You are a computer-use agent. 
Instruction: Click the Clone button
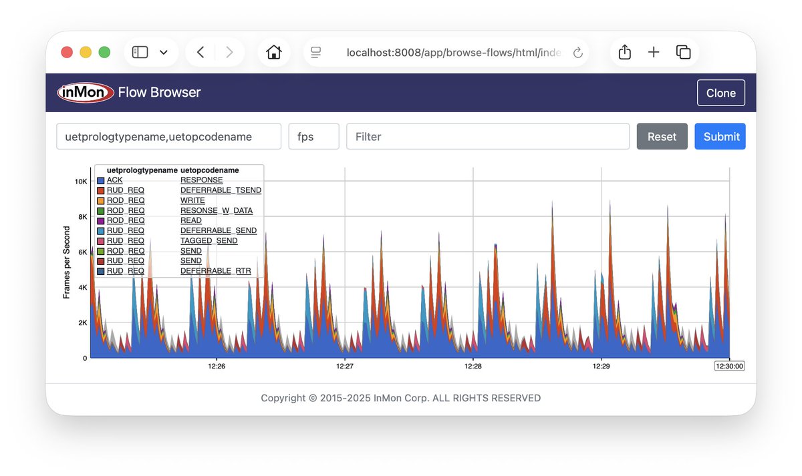[x=721, y=93]
